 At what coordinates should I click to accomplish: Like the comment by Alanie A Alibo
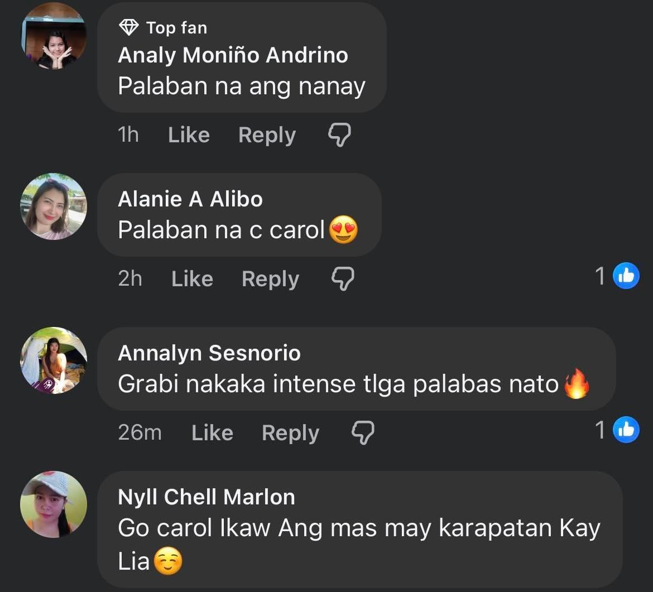point(192,279)
